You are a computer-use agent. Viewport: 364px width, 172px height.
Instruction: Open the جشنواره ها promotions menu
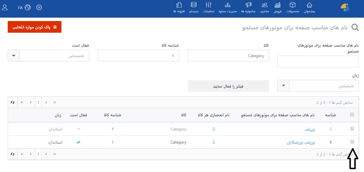(248, 8)
